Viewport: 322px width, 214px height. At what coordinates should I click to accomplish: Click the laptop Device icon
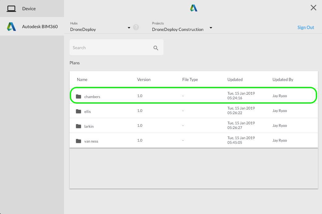pyautogui.click(x=11, y=9)
